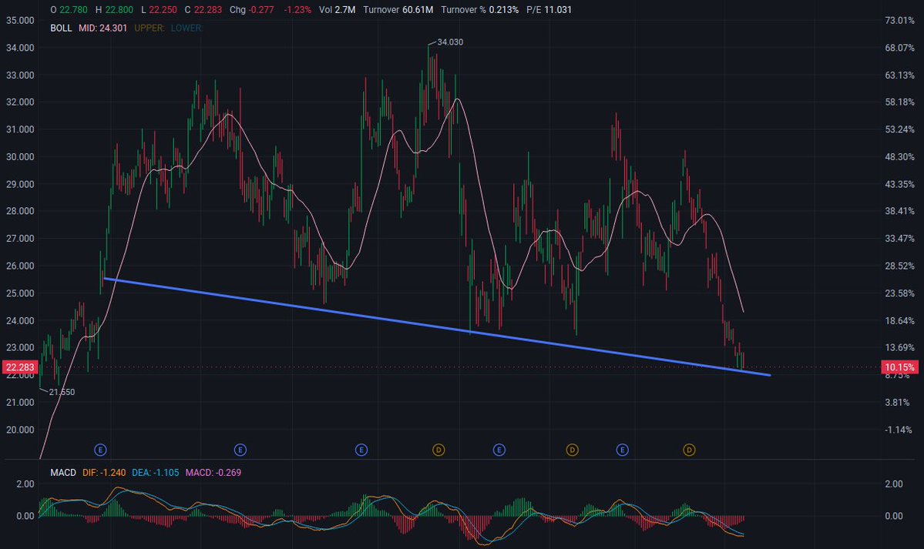This screenshot has height=549, width=924.
Task: Click the 25.000 price axis label
Action: point(20,293)
